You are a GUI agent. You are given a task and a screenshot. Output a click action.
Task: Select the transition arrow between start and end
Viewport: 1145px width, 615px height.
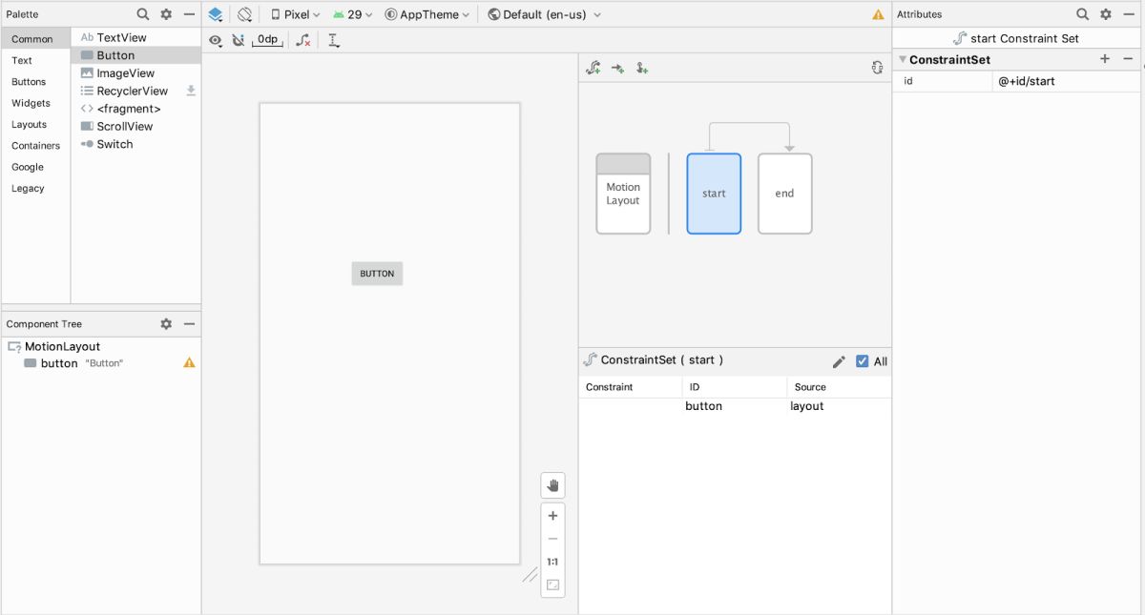click(x=749, y=123)
